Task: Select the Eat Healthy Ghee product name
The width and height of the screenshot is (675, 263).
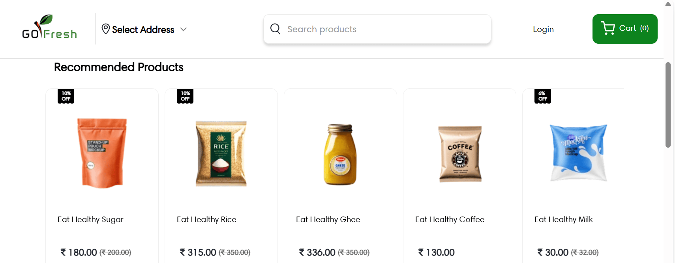Action: tap(328, 219)
